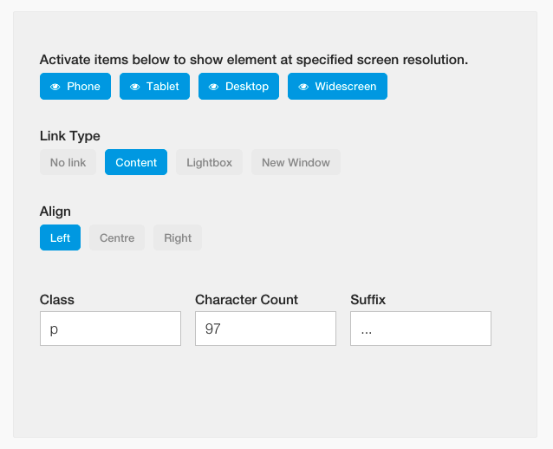The image size is (553, 449).
Task: Click the Character Count label
Action: [x=246, y=300]
